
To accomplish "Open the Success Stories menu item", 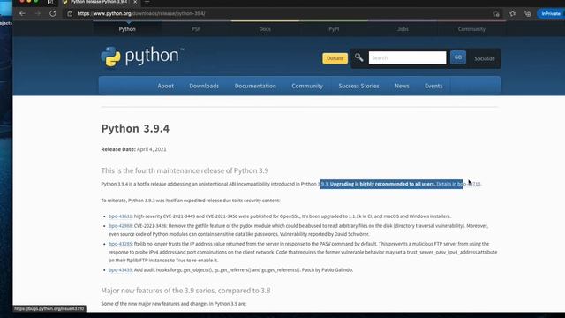I will 359,86.
